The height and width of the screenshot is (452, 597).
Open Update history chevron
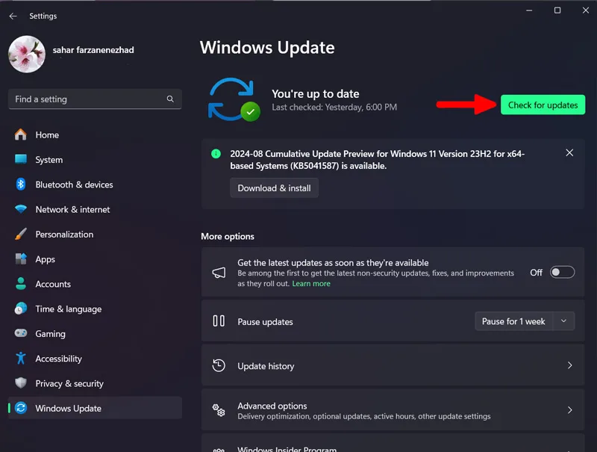click(x=569, y=365)
